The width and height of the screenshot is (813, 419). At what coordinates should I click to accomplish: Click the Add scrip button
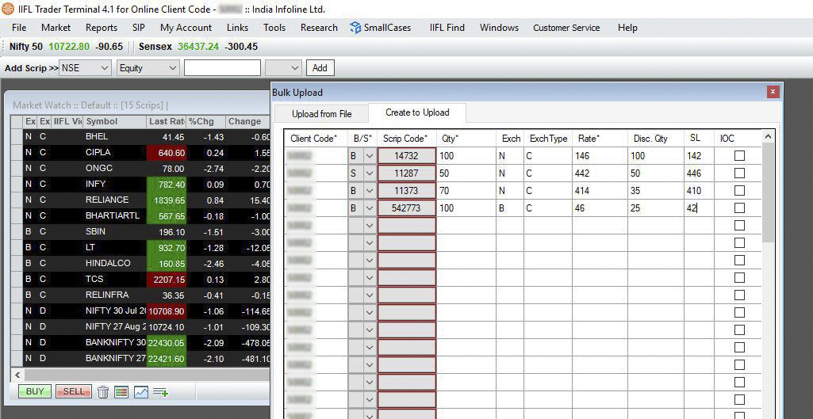point(320,68)
